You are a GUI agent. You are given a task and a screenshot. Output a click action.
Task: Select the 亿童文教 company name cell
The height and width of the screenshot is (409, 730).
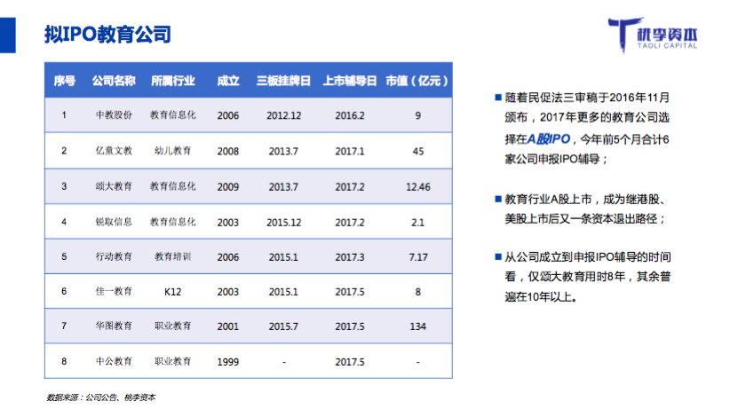tap(114, 151)
